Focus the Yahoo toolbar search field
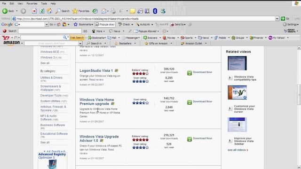The image size is (301, 169). pos(42,38)
